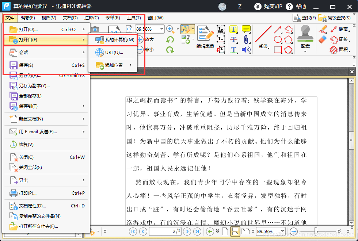Screen dimensions: 358x241
Task: Select the 周长 perimeter measuring tool
Action: point(340,39)
